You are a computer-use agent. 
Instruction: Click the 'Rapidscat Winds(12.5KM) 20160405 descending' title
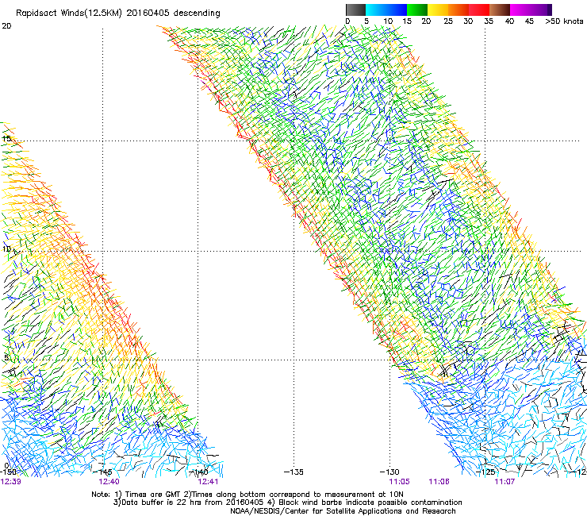[118, 13]
